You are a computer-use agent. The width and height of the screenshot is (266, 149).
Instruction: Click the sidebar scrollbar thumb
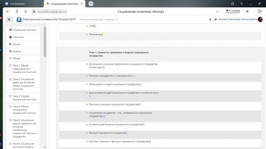45,42
